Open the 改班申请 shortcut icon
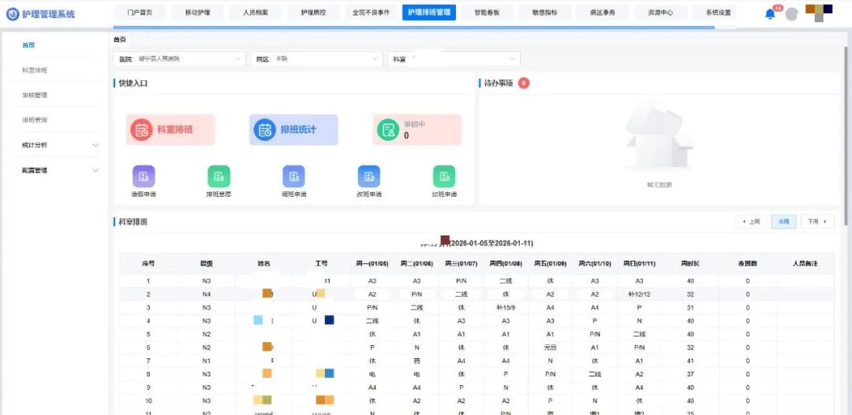This screenshot has width=852, height=415. pyautogui.click(x=368, y=176)
